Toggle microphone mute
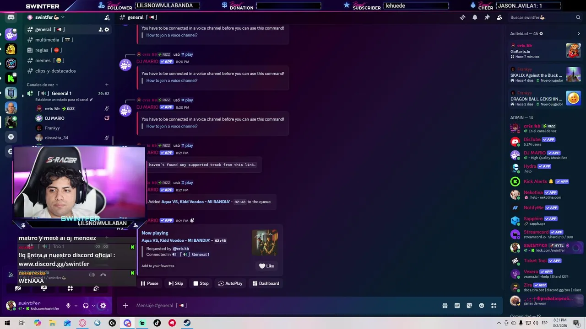The height and width of the screenshot is (329, 586). click(68, 306)
